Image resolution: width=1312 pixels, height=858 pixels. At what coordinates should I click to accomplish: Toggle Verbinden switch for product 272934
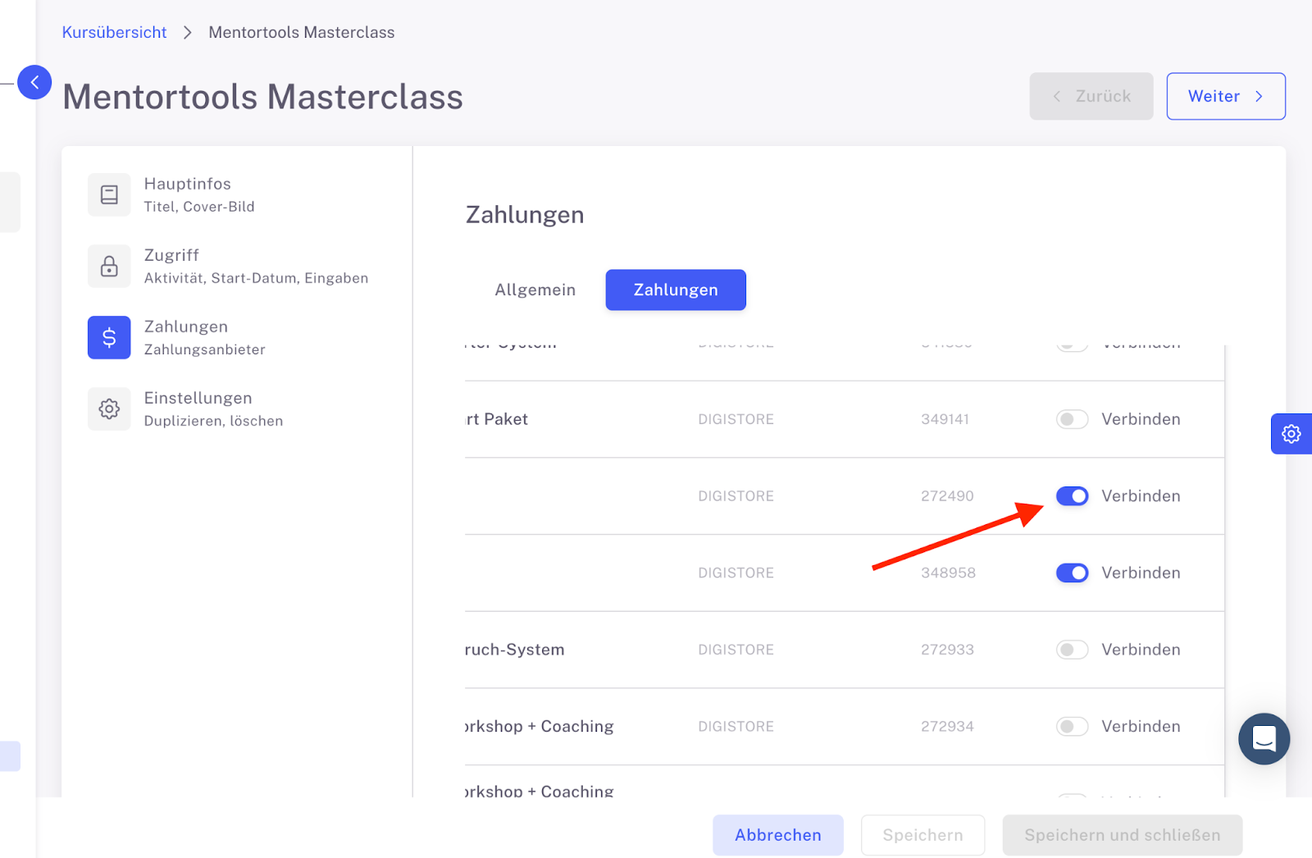(x=1072, y=727)
